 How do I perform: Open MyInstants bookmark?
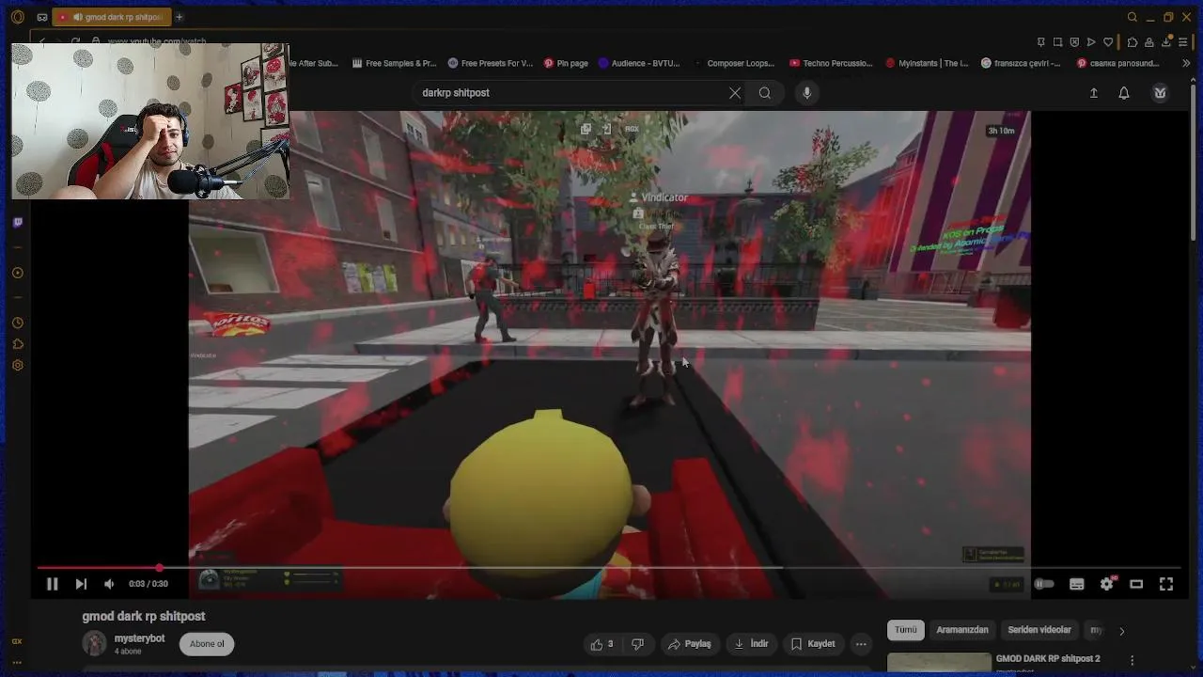(x=927, y=63)
